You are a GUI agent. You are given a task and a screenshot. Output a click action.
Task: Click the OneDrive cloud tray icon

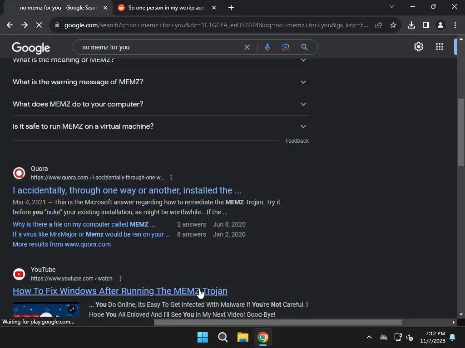pos(384,337)
